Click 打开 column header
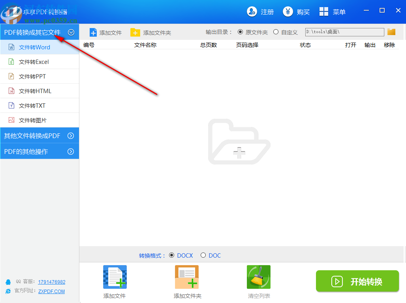Image resolution: width=406 pixels, height=303 pixels. [351, 45]
